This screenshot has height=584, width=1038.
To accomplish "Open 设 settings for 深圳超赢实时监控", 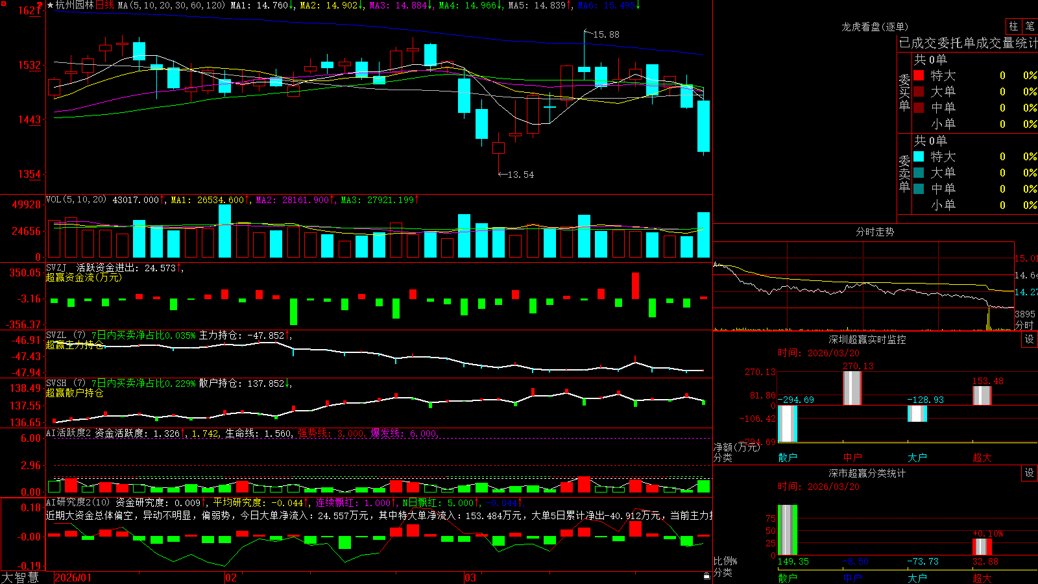I will coord(1030,339).
